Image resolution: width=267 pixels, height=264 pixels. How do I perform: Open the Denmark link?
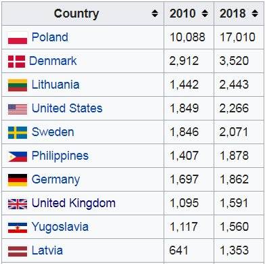point(53,61)
